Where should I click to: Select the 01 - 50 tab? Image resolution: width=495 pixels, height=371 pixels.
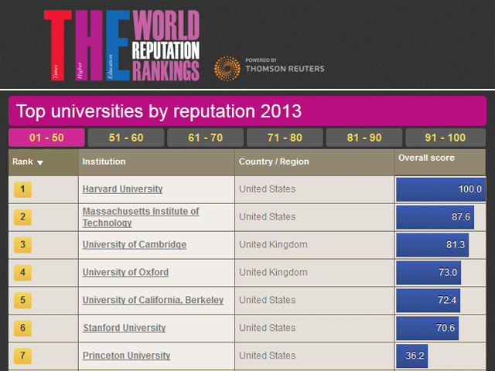[45, 138]
